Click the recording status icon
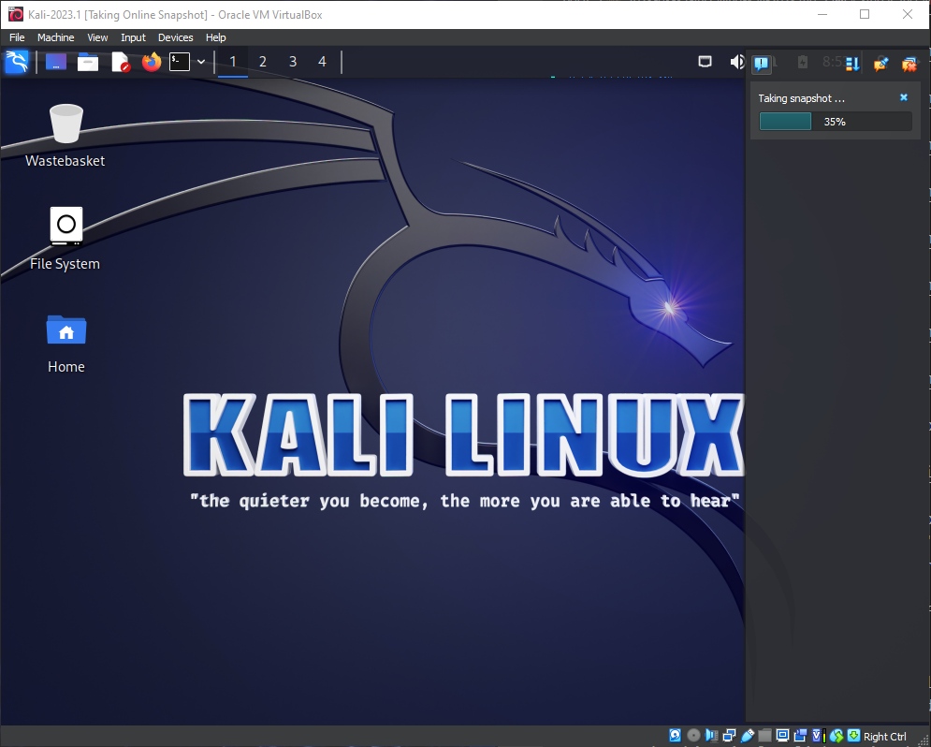This screenshot has width=931, height=747. [800, 736]
